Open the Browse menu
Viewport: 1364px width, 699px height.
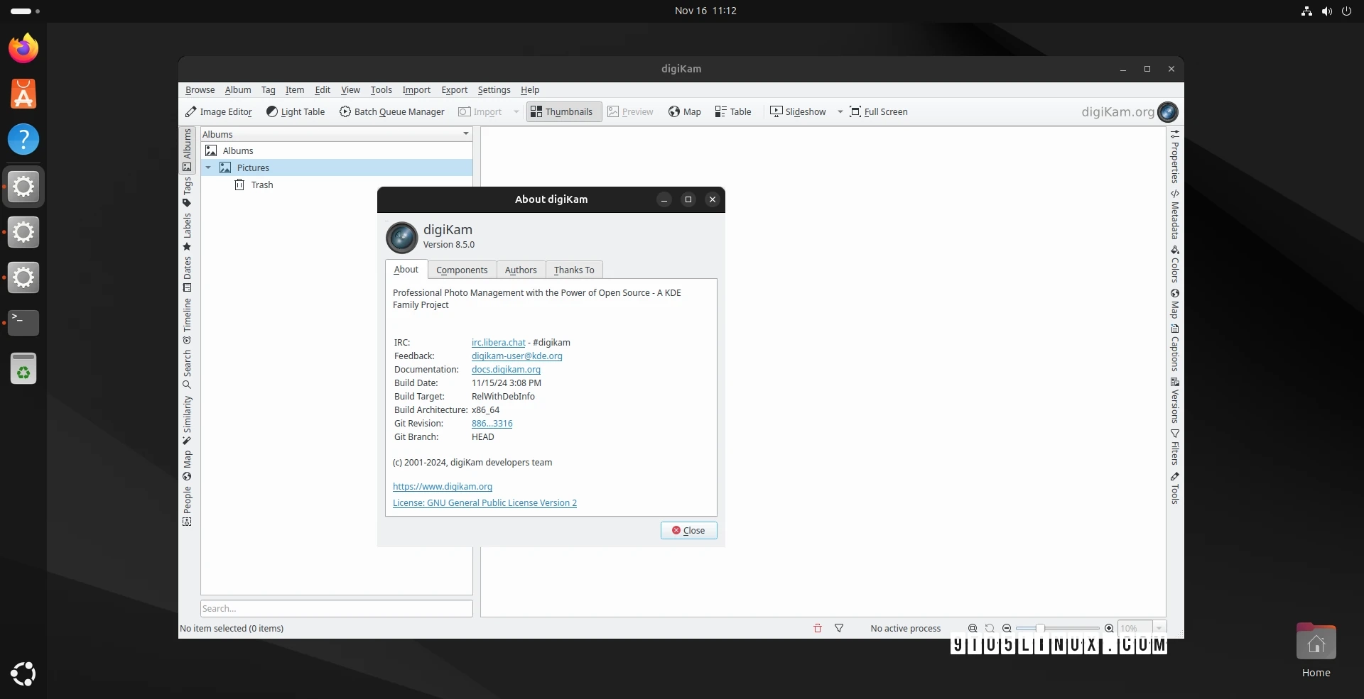tap(200, 90)
